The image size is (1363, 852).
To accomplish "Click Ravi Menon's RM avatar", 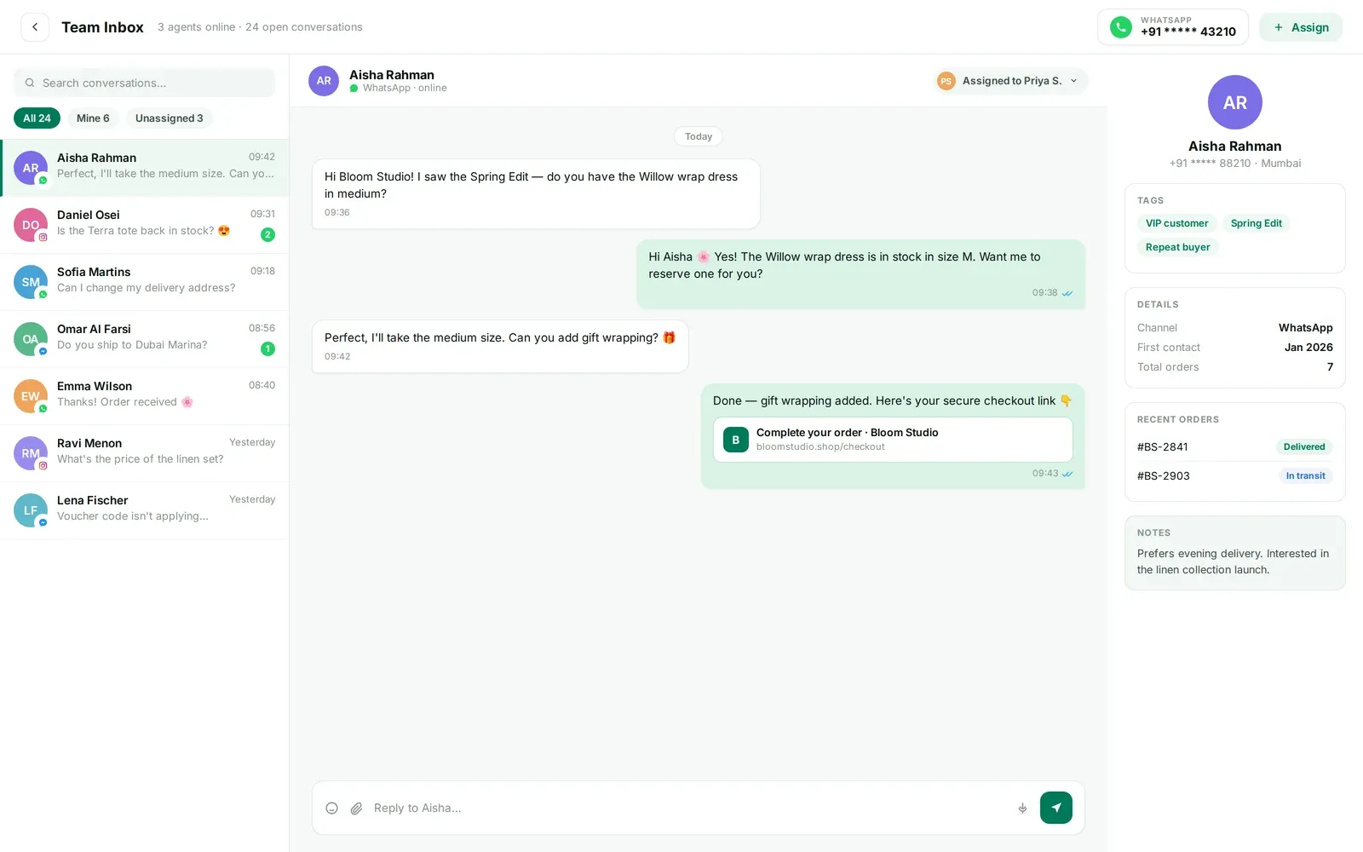I will point(31,453).
